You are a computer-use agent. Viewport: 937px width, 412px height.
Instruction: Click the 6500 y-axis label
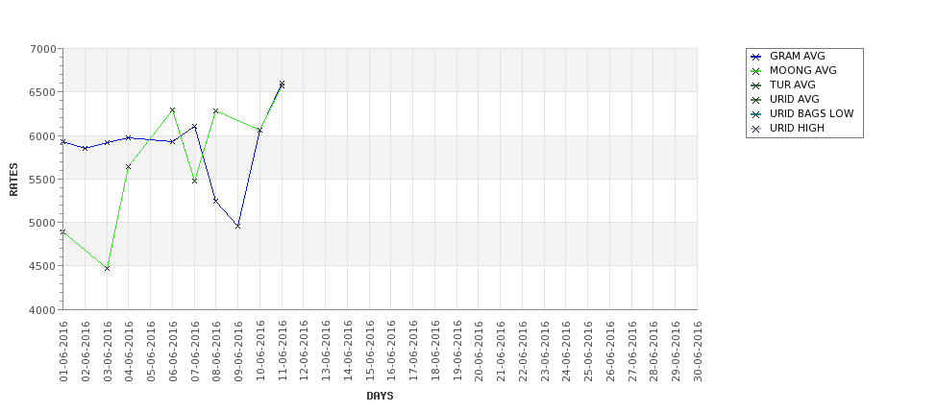coord(42,92)
